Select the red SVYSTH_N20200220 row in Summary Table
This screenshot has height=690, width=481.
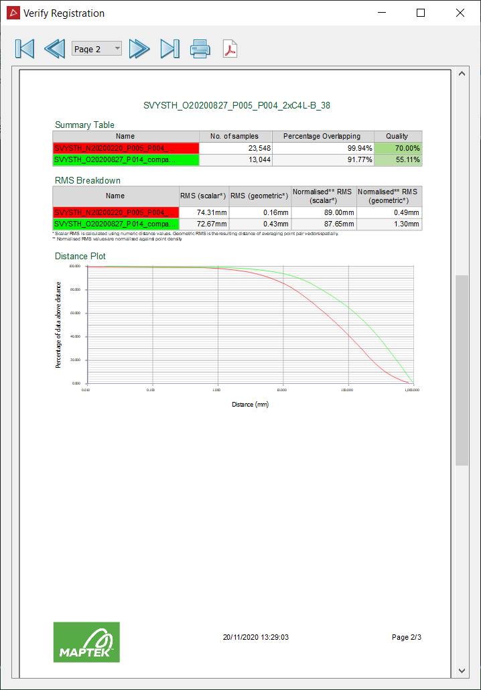coord(236,148)
